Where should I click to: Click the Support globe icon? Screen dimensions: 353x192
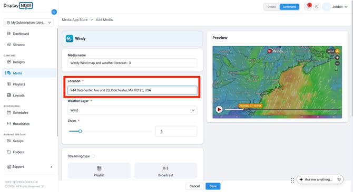tap(9, 167)
